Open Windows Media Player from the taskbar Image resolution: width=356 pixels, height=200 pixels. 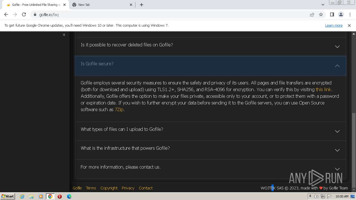[x=41, y=196]
